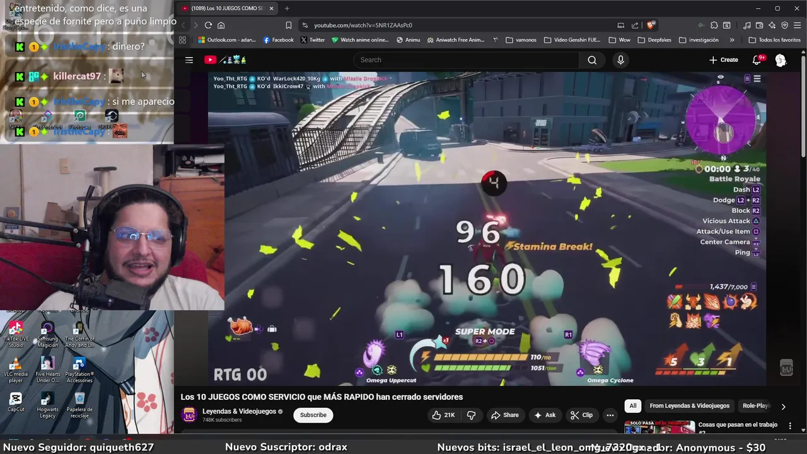Viewport: 807px width, 454px height.
Task: Open CapCut desktop shortcut
Action: tap(16, 402)
